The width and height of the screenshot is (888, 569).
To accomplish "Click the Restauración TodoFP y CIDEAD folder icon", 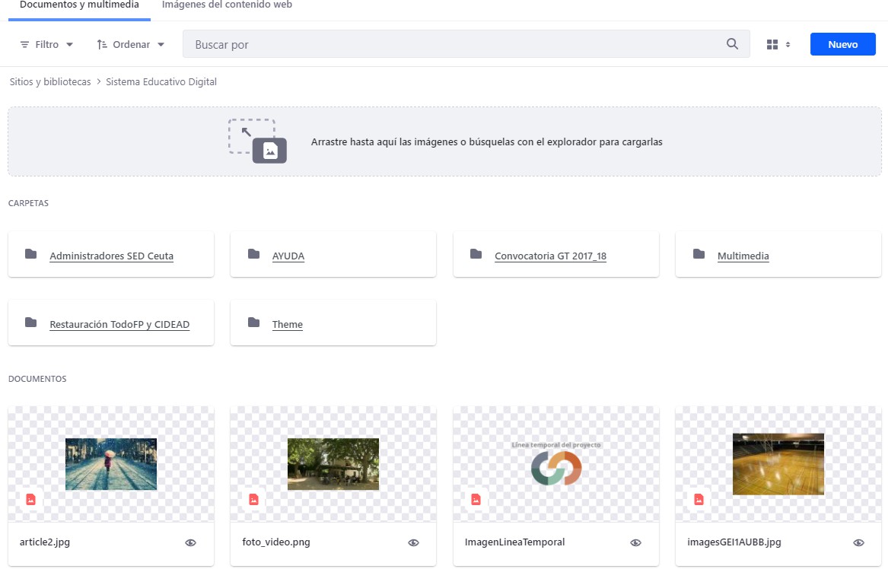I will [x=30, y=323].
